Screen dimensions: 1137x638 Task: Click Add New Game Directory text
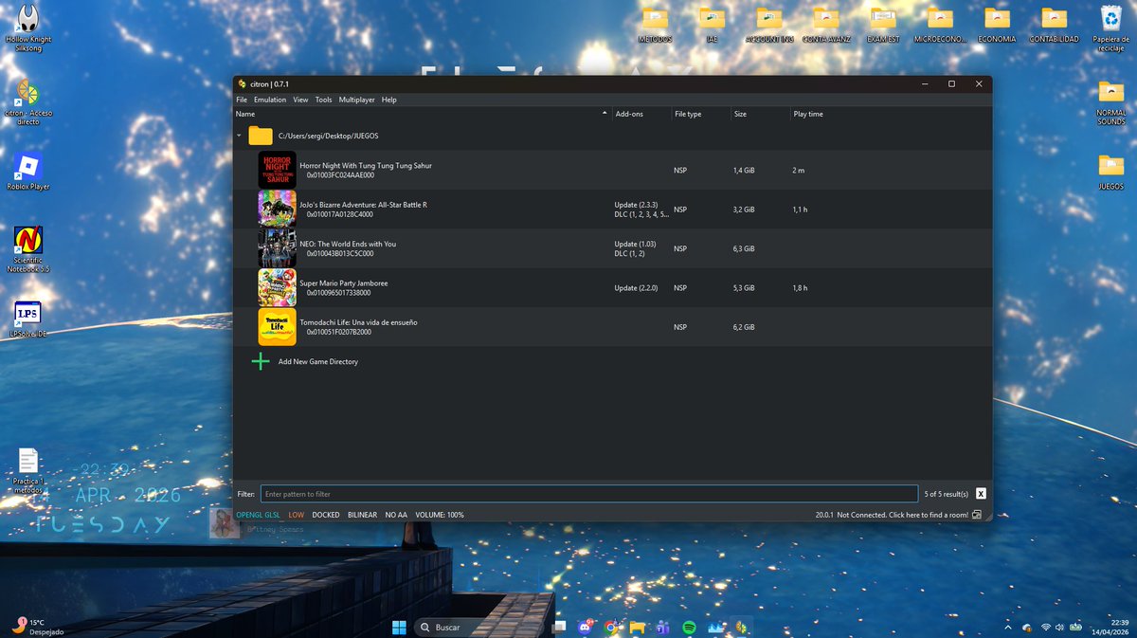point(318,362)
